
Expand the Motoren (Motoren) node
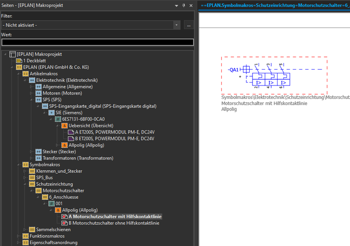(x=32, y=93)
